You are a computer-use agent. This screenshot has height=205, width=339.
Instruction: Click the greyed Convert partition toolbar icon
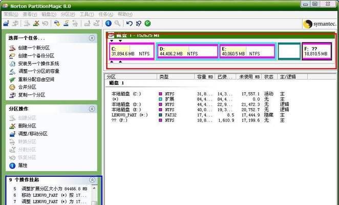pos(75,24)
